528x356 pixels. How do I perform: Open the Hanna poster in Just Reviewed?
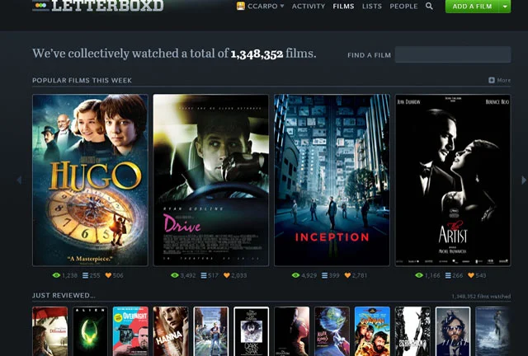click(171, 331)
